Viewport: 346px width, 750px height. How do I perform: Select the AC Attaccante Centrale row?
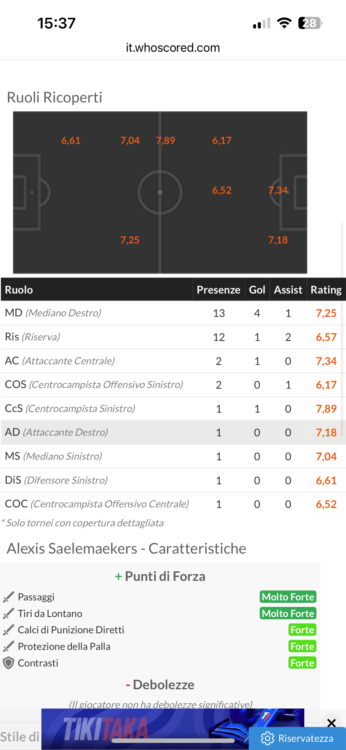point(173,361)
